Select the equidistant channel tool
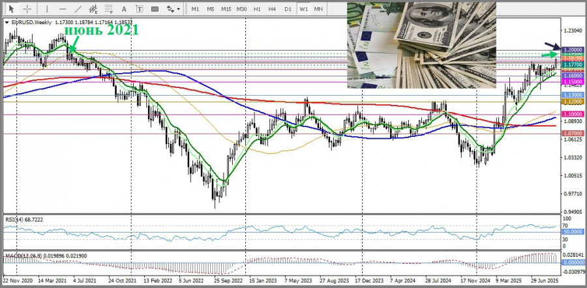 tap(93, 9)
